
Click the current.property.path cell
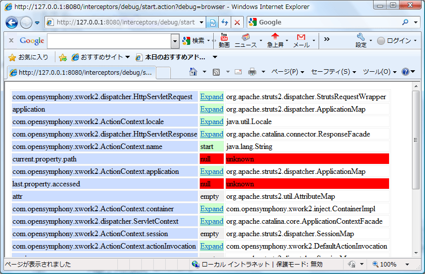point(105,159)
